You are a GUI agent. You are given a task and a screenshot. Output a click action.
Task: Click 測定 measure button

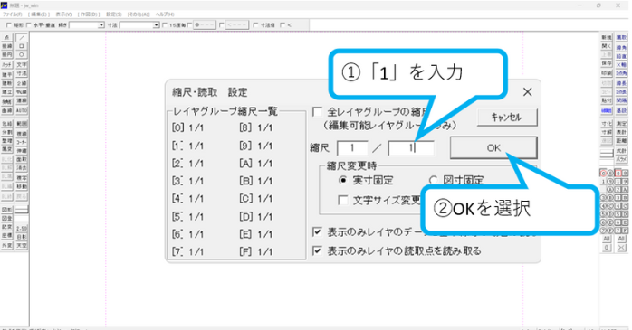[621, 124]
